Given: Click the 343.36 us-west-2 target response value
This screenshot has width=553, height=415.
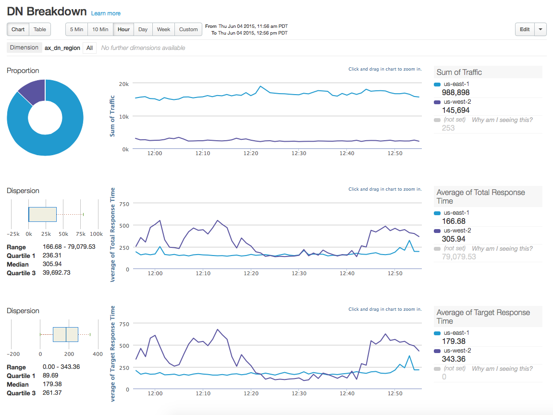Looking at the screenshot, I should (454, 359).
